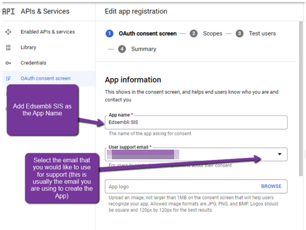Open the User support email dropdown arrow
Image resolution: width=306 pixels, height=230 pixels.
pos(280,154)
